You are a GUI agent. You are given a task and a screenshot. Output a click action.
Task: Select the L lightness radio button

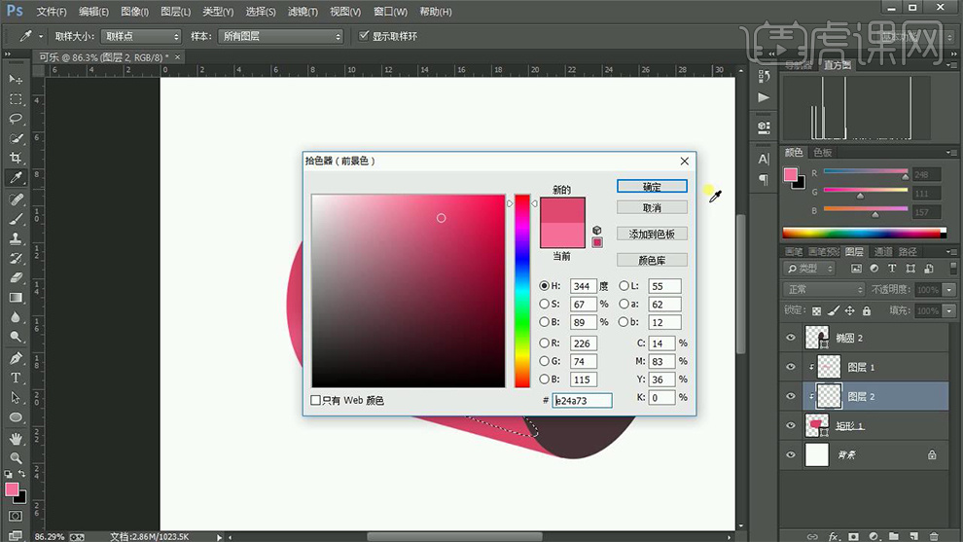(x=624, y=286)
